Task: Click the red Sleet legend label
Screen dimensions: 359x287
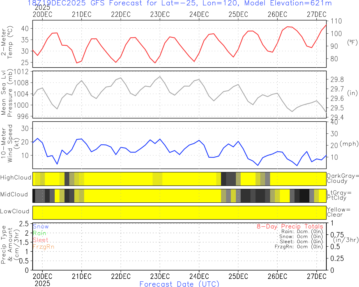Action: pyautogui.click(x=40, y=240)
